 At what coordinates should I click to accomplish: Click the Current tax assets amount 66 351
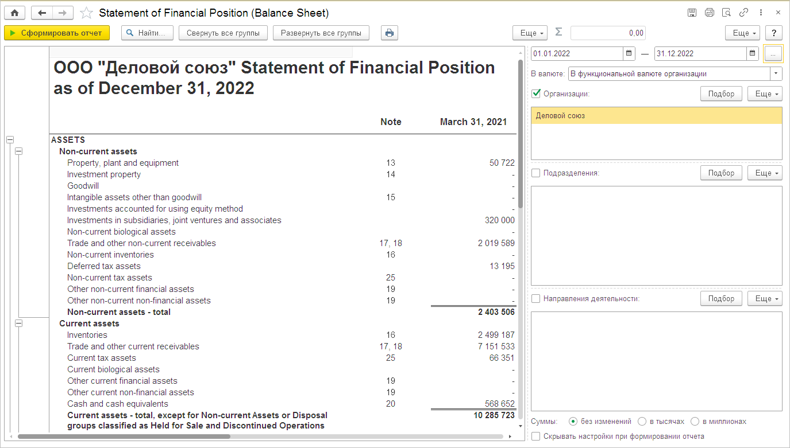[502, 358]
